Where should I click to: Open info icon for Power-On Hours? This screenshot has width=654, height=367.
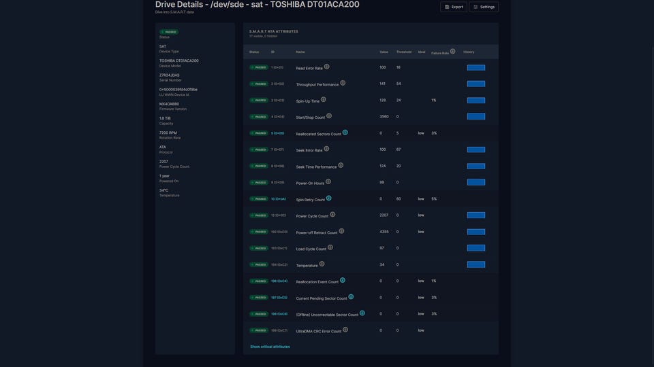(328, 181)
